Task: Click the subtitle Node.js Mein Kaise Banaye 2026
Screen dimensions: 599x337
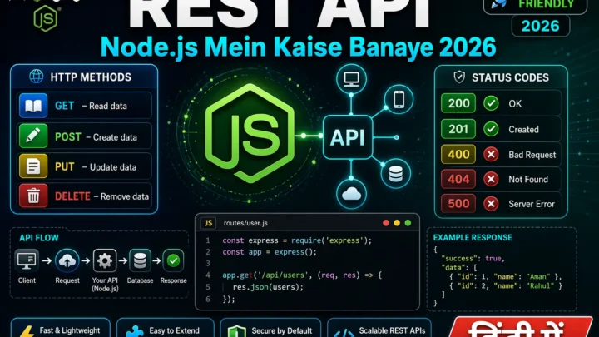Action: click(x=298, y=47)
